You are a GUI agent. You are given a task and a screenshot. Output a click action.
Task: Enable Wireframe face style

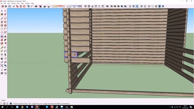[x=149, y=6]
